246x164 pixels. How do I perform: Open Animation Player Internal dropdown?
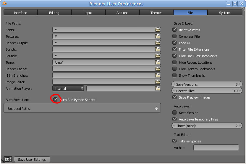[68, 88]
